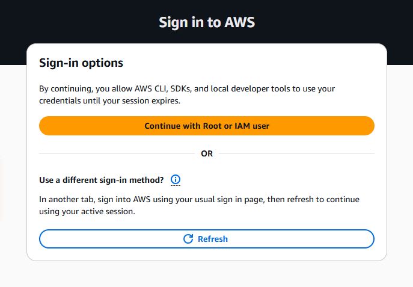This screenshot has width=413, height=287.
Task: Click the dark header banner left of title
Action: pos(79,22)
